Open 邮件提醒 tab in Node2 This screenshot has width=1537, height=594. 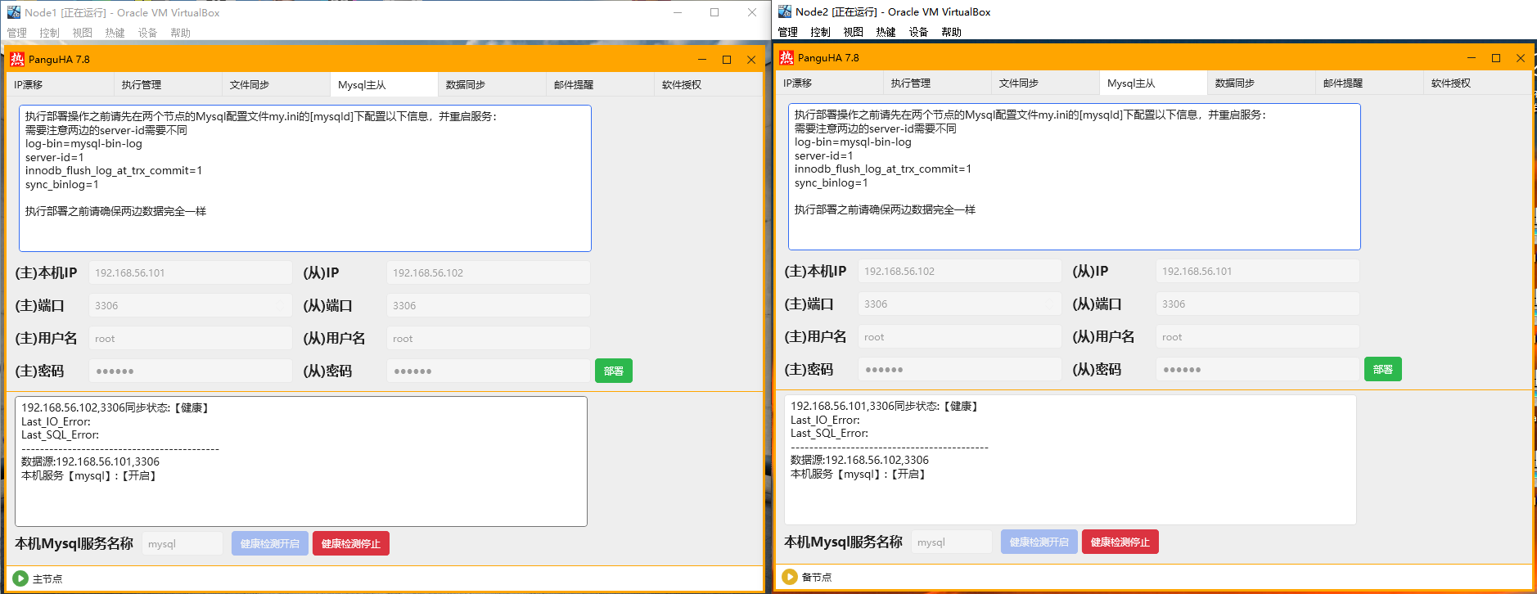click(x=1369, y=83)
